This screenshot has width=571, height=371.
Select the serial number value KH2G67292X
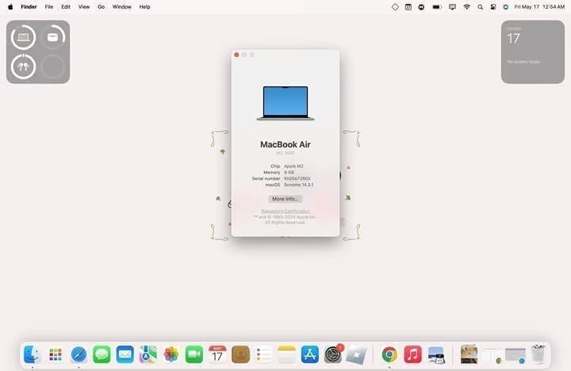point(297,178)
